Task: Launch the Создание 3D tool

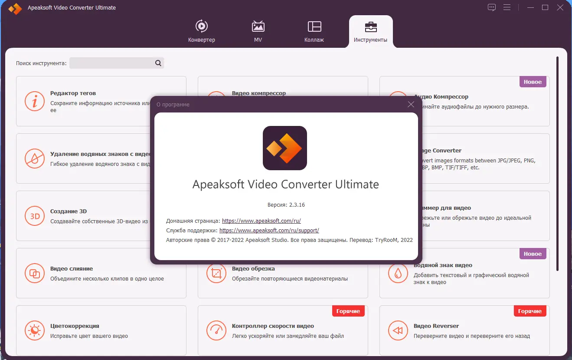Action: [x=35, y=216]
